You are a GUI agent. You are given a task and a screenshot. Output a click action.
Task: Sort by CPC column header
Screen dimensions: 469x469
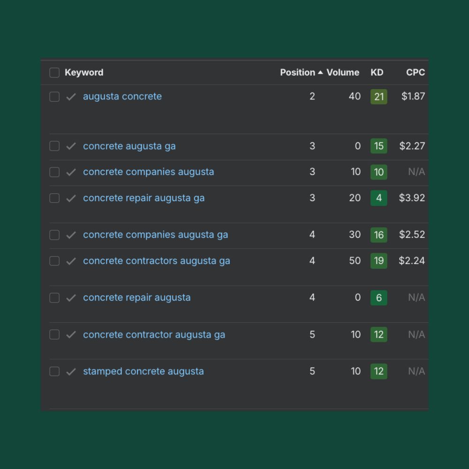point(415,73)
